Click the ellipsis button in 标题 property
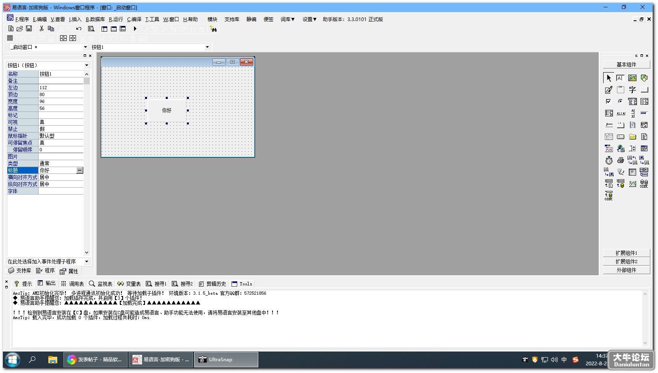 (x=80, y=170)
